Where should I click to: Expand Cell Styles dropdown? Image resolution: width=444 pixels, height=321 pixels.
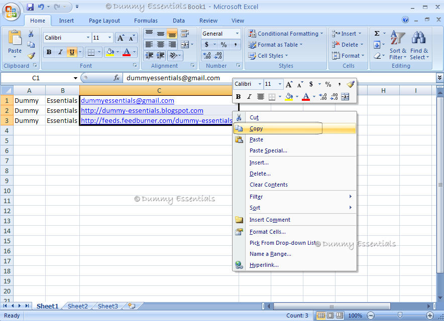click(268, 56)
